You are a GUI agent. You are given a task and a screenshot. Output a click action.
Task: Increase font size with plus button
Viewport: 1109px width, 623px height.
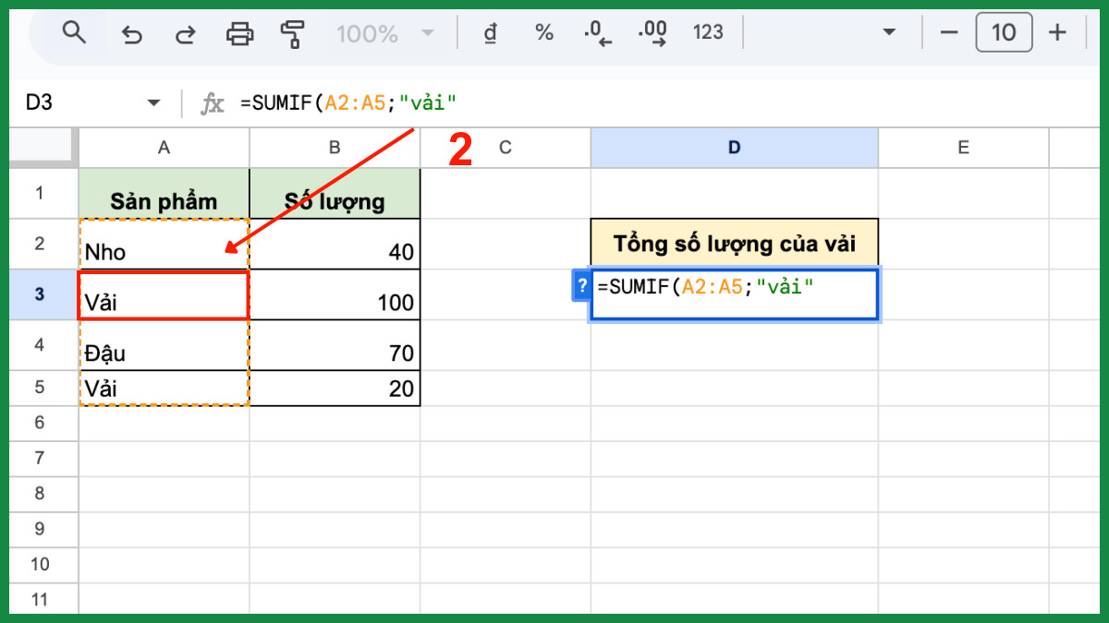1057,34
